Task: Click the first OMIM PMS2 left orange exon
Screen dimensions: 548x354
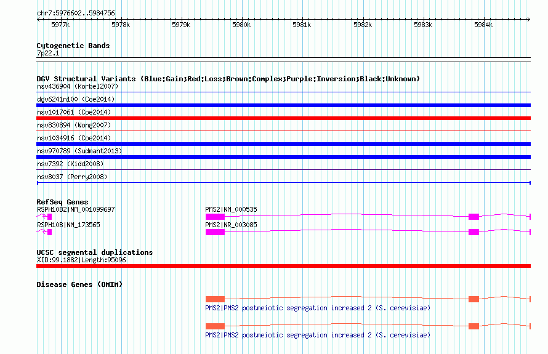Action: point(215,299)
